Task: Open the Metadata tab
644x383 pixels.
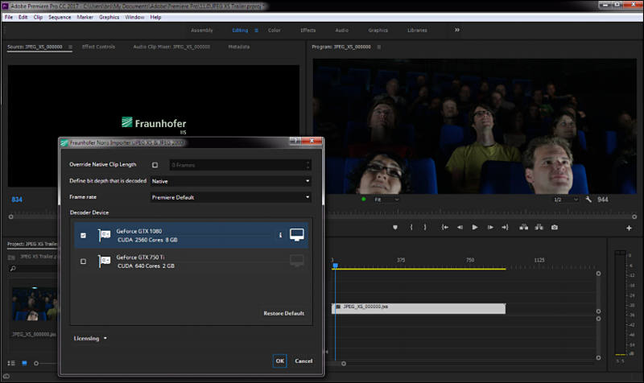Action: (239, 47)
